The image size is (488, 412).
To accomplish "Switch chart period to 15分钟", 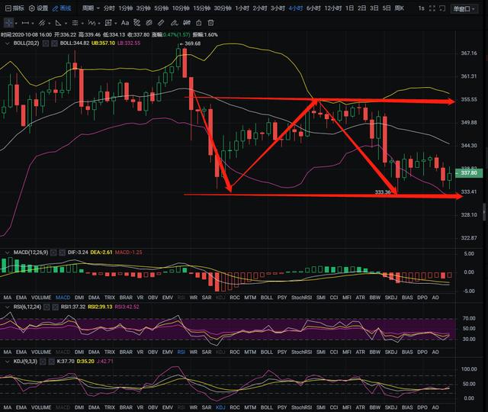I will point(201,8).
